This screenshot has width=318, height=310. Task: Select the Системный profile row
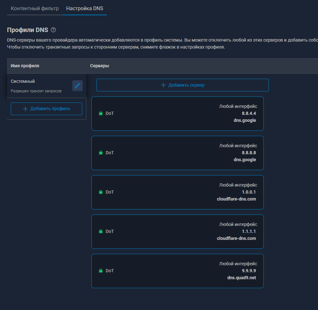[38, 86]
